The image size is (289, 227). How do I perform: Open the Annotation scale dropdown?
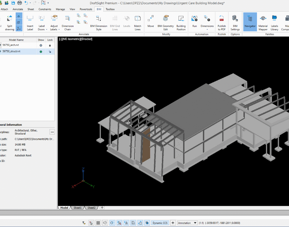[195, 223]
